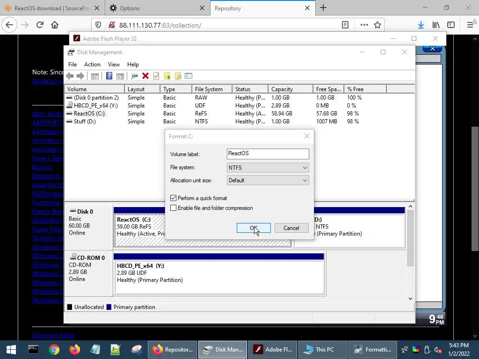Open the Firefox downloads arrow

click(x=421, y=25)
